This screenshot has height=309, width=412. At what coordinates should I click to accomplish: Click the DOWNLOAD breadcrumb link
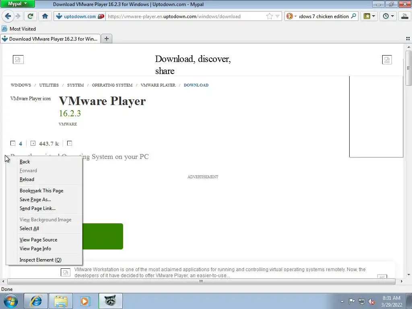[x=196, y=85]
